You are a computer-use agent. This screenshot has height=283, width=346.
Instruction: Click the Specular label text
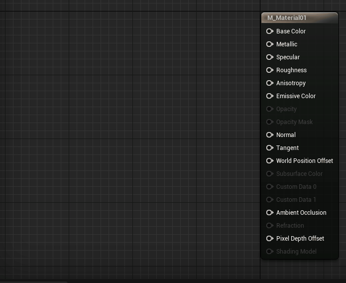tap(288, 57)
